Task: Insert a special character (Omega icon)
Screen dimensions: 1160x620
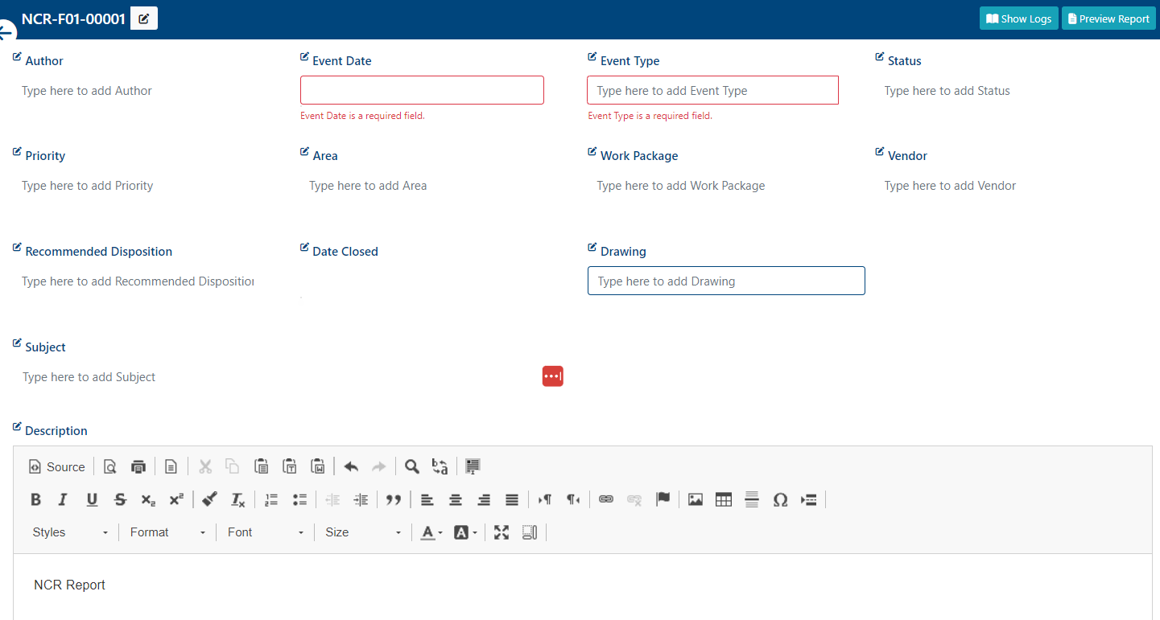Action: tap(780, 499)
